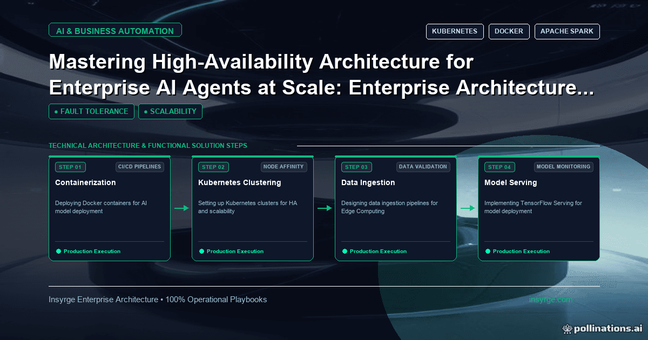Viewport: 648px width, 340px height.
Task: Click the Fault Tolerance tag
Action: tap(91, 111)
